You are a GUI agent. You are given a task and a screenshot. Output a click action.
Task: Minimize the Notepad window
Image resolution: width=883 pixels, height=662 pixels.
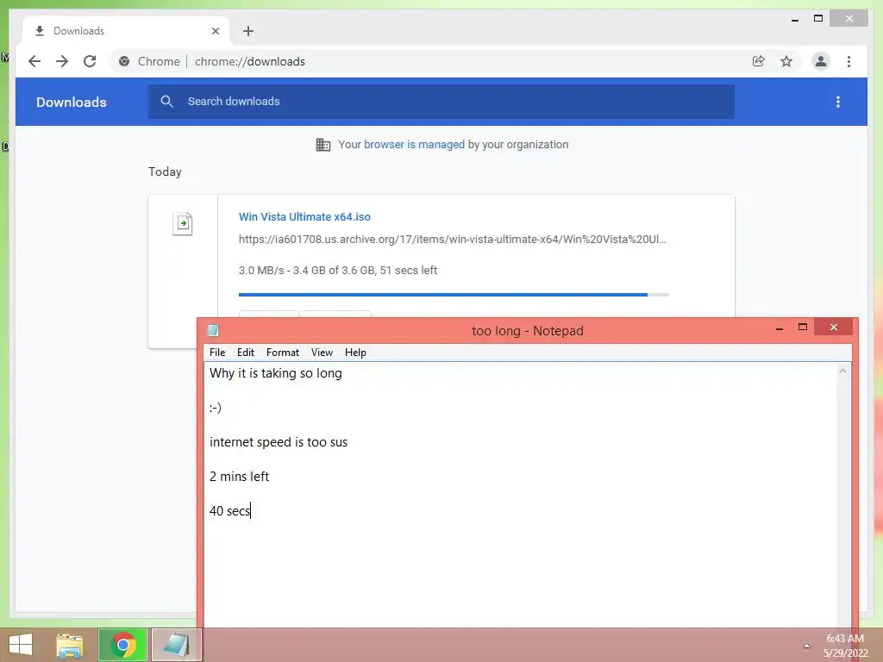click(x=780, y=328)
